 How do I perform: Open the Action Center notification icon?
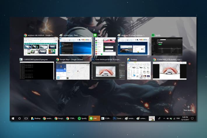[192, 118]
